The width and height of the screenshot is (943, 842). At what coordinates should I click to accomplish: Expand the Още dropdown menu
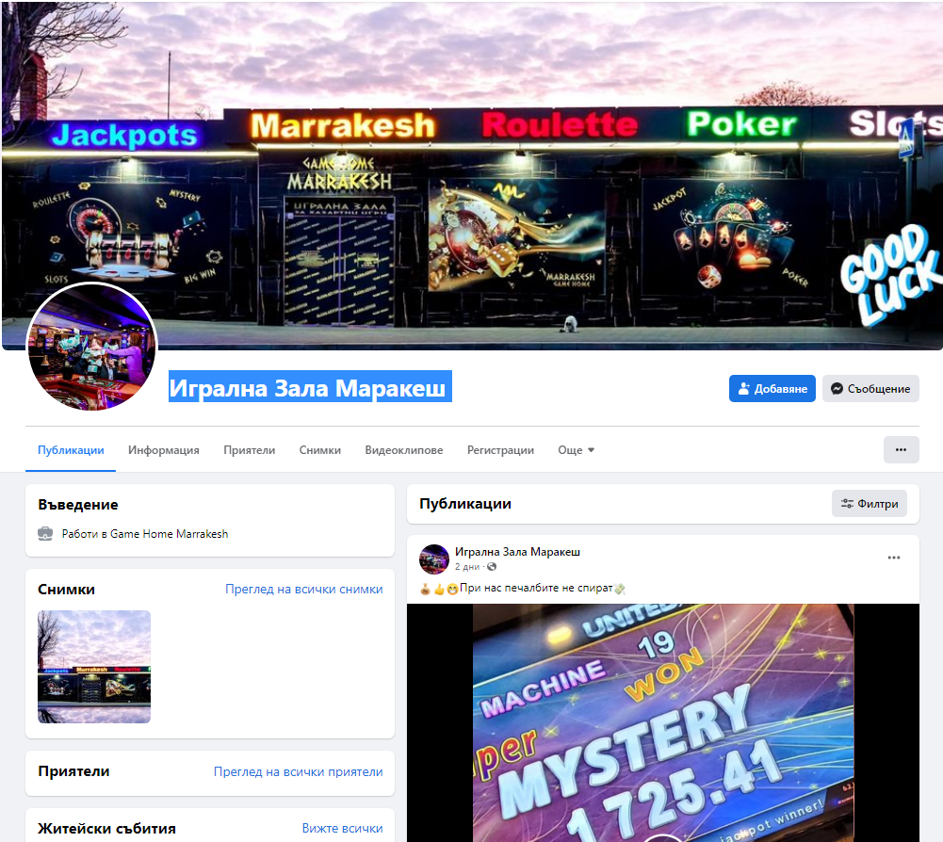[x=576, y=450]
